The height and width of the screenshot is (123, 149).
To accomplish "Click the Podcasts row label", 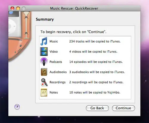I will pos(56,62).
